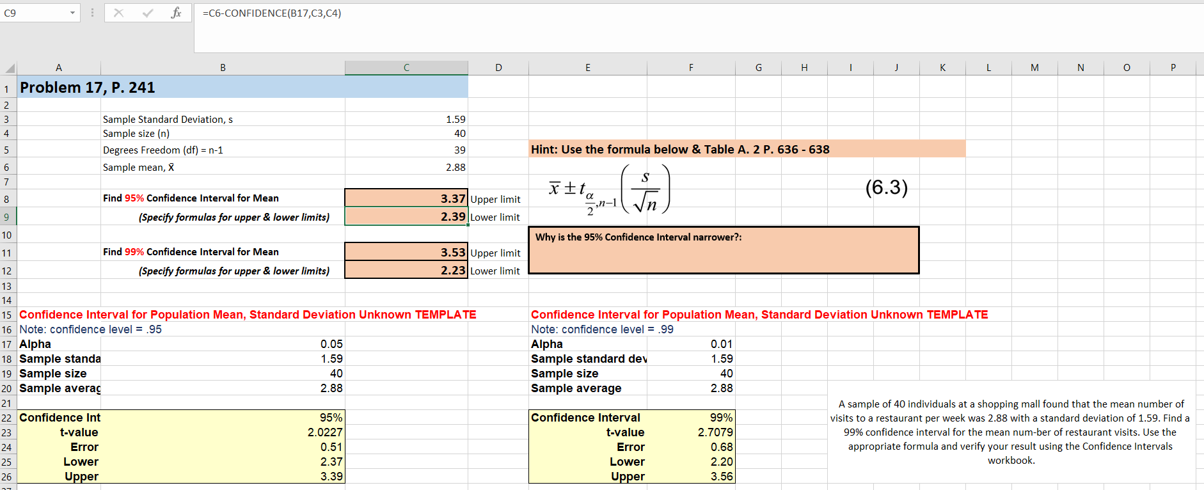Select 'Upper limit' label in row 8

[x=495, y=200]
